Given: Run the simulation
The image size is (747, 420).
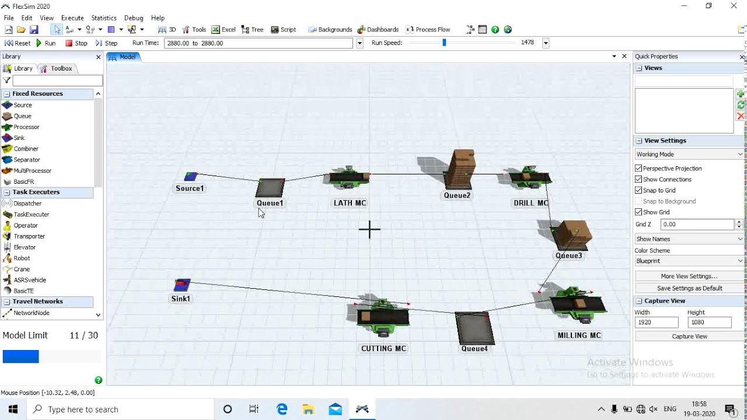Looking at the screenshot, I should click(46, 43).
